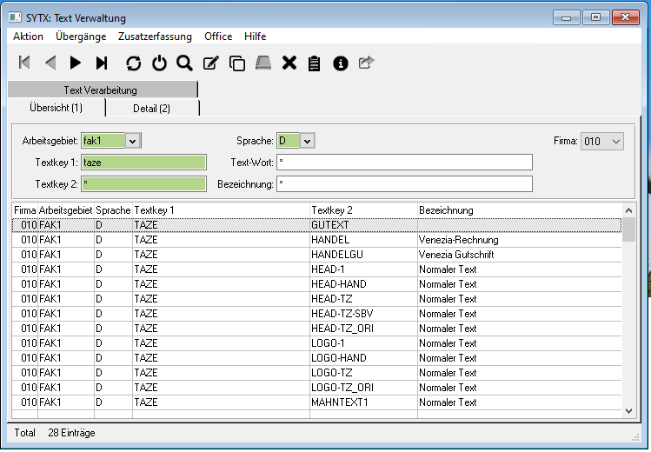Sort by the Textkey 2 column header
651x452 pixels.
tap(363, 210)
